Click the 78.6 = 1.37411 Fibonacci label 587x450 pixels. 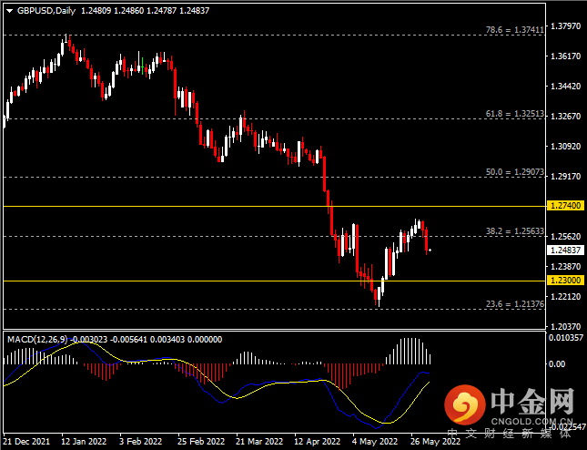[x=515, y=30]
